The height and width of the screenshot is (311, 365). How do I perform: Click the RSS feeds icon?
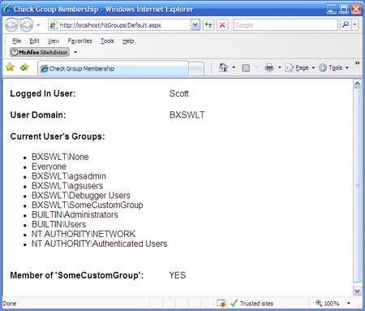pos(246,67)
